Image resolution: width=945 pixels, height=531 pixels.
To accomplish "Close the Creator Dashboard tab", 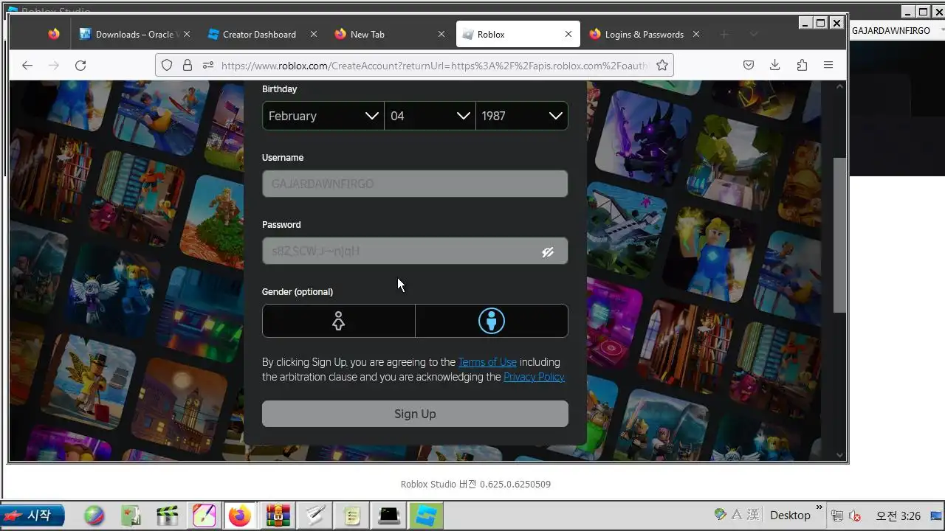I will tap(314, 34).
